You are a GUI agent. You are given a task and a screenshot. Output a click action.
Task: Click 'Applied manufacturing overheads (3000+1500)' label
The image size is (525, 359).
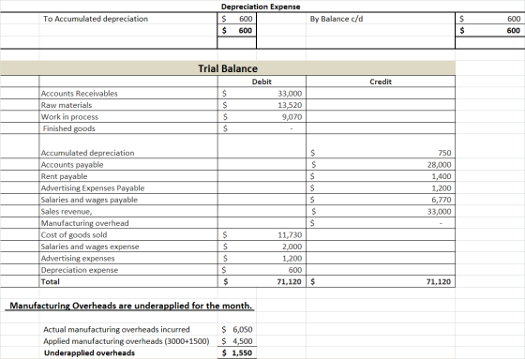127,341
